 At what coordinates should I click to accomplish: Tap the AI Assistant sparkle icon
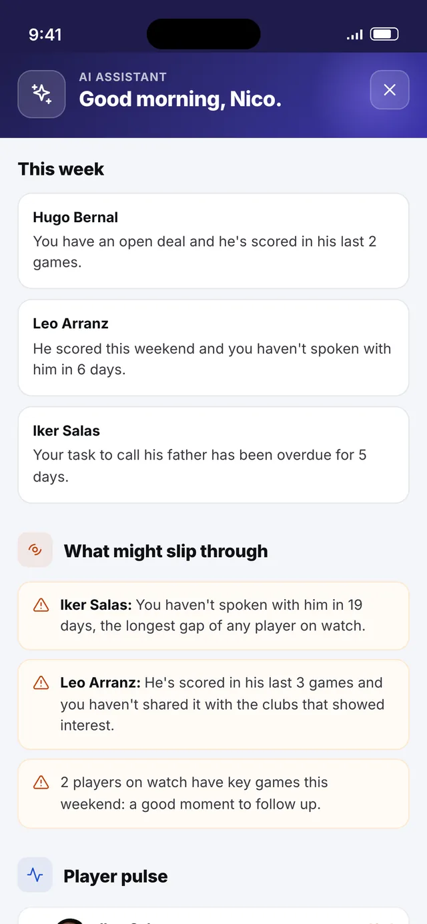41,94
